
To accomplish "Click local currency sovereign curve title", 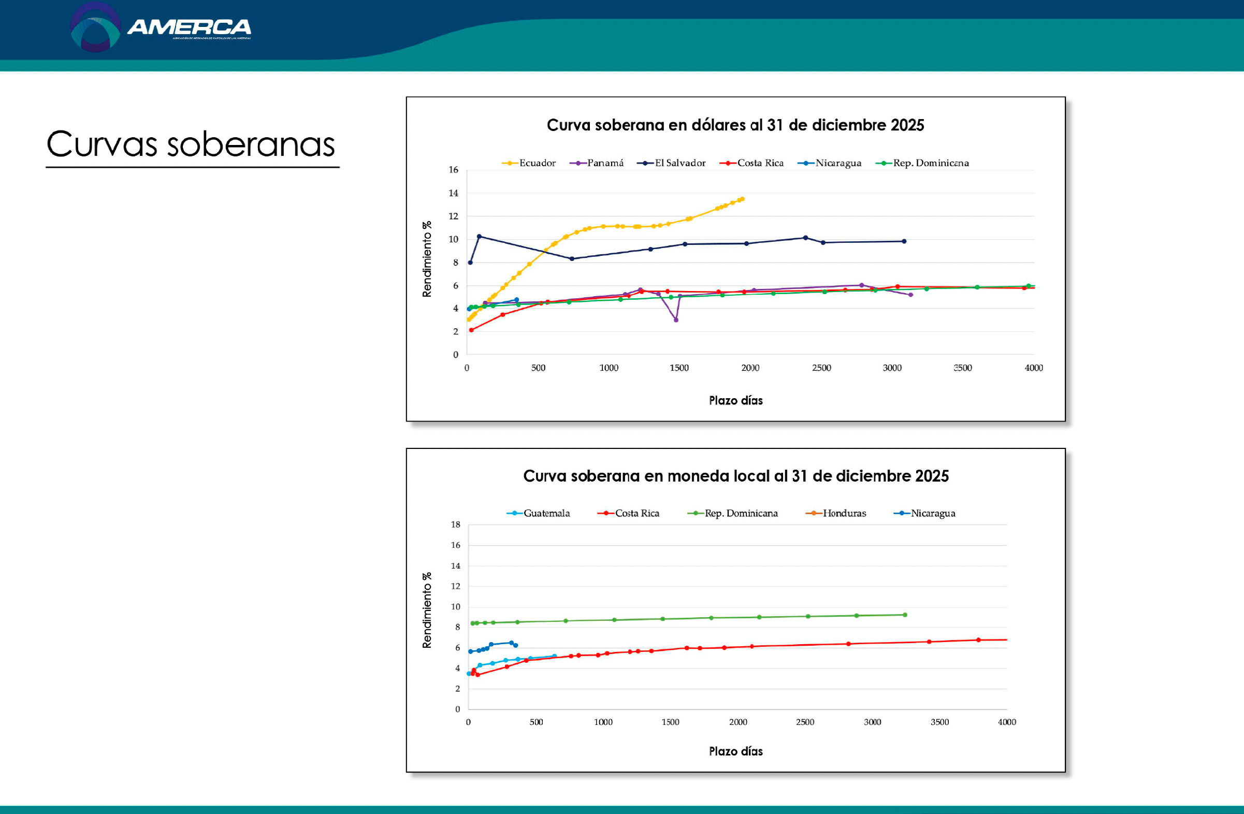I will point(735,476).
